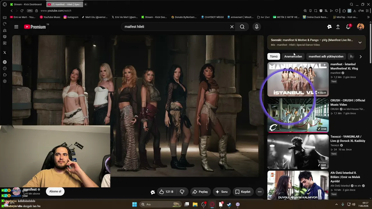
Task: Save the video with Kaydet
Action: [243, 192]
